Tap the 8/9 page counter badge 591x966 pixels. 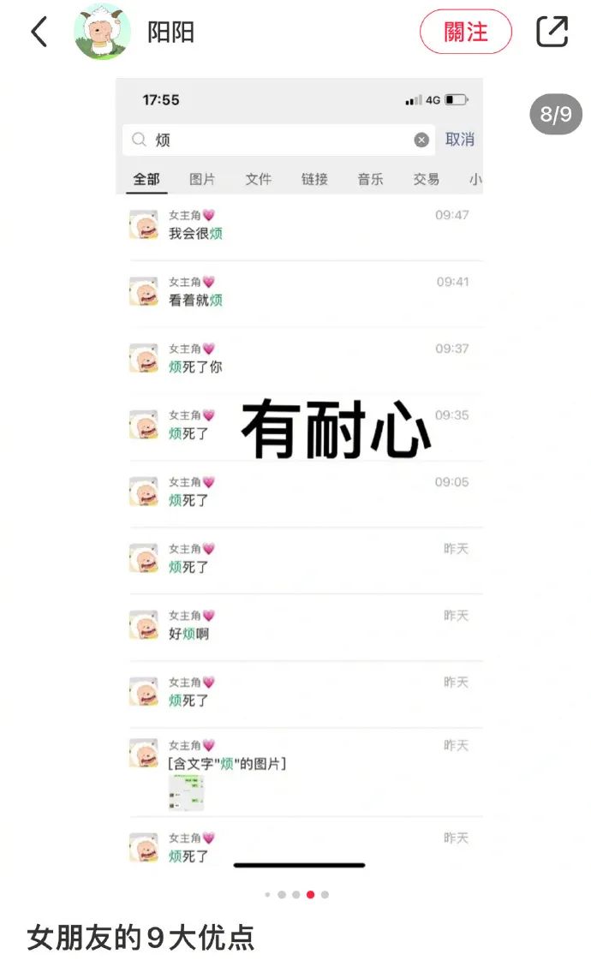tap(556, 114)
